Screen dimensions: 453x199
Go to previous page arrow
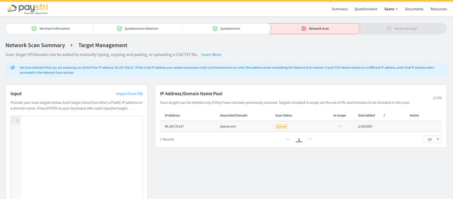tap(289, 139)
